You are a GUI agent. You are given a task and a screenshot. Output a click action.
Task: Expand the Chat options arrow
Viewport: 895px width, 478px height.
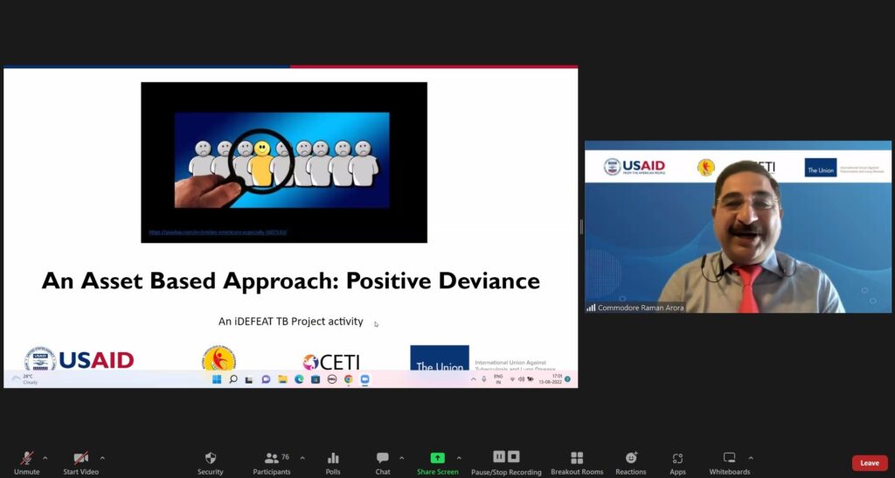[402, 457]
